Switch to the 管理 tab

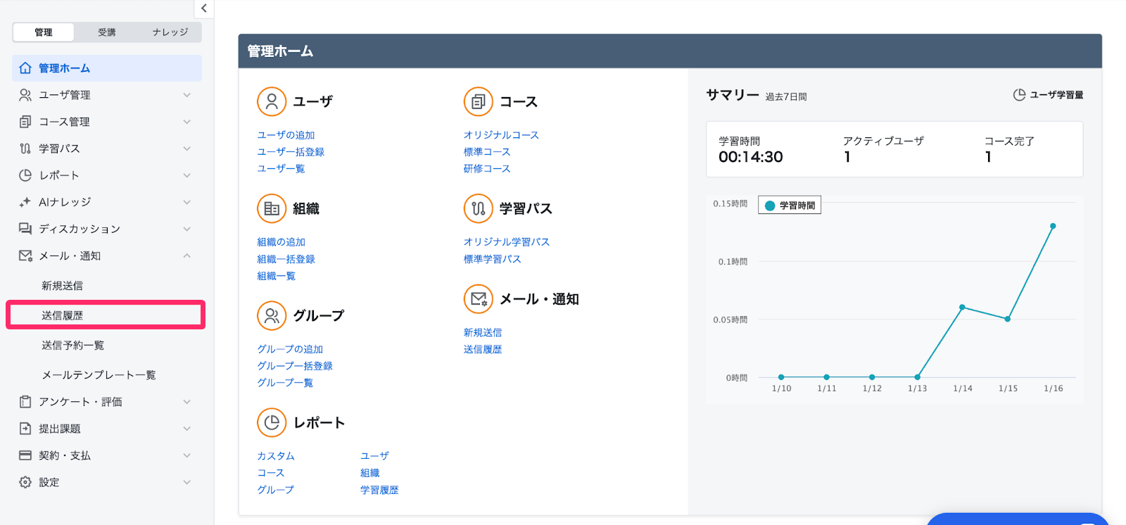(44, 32)
